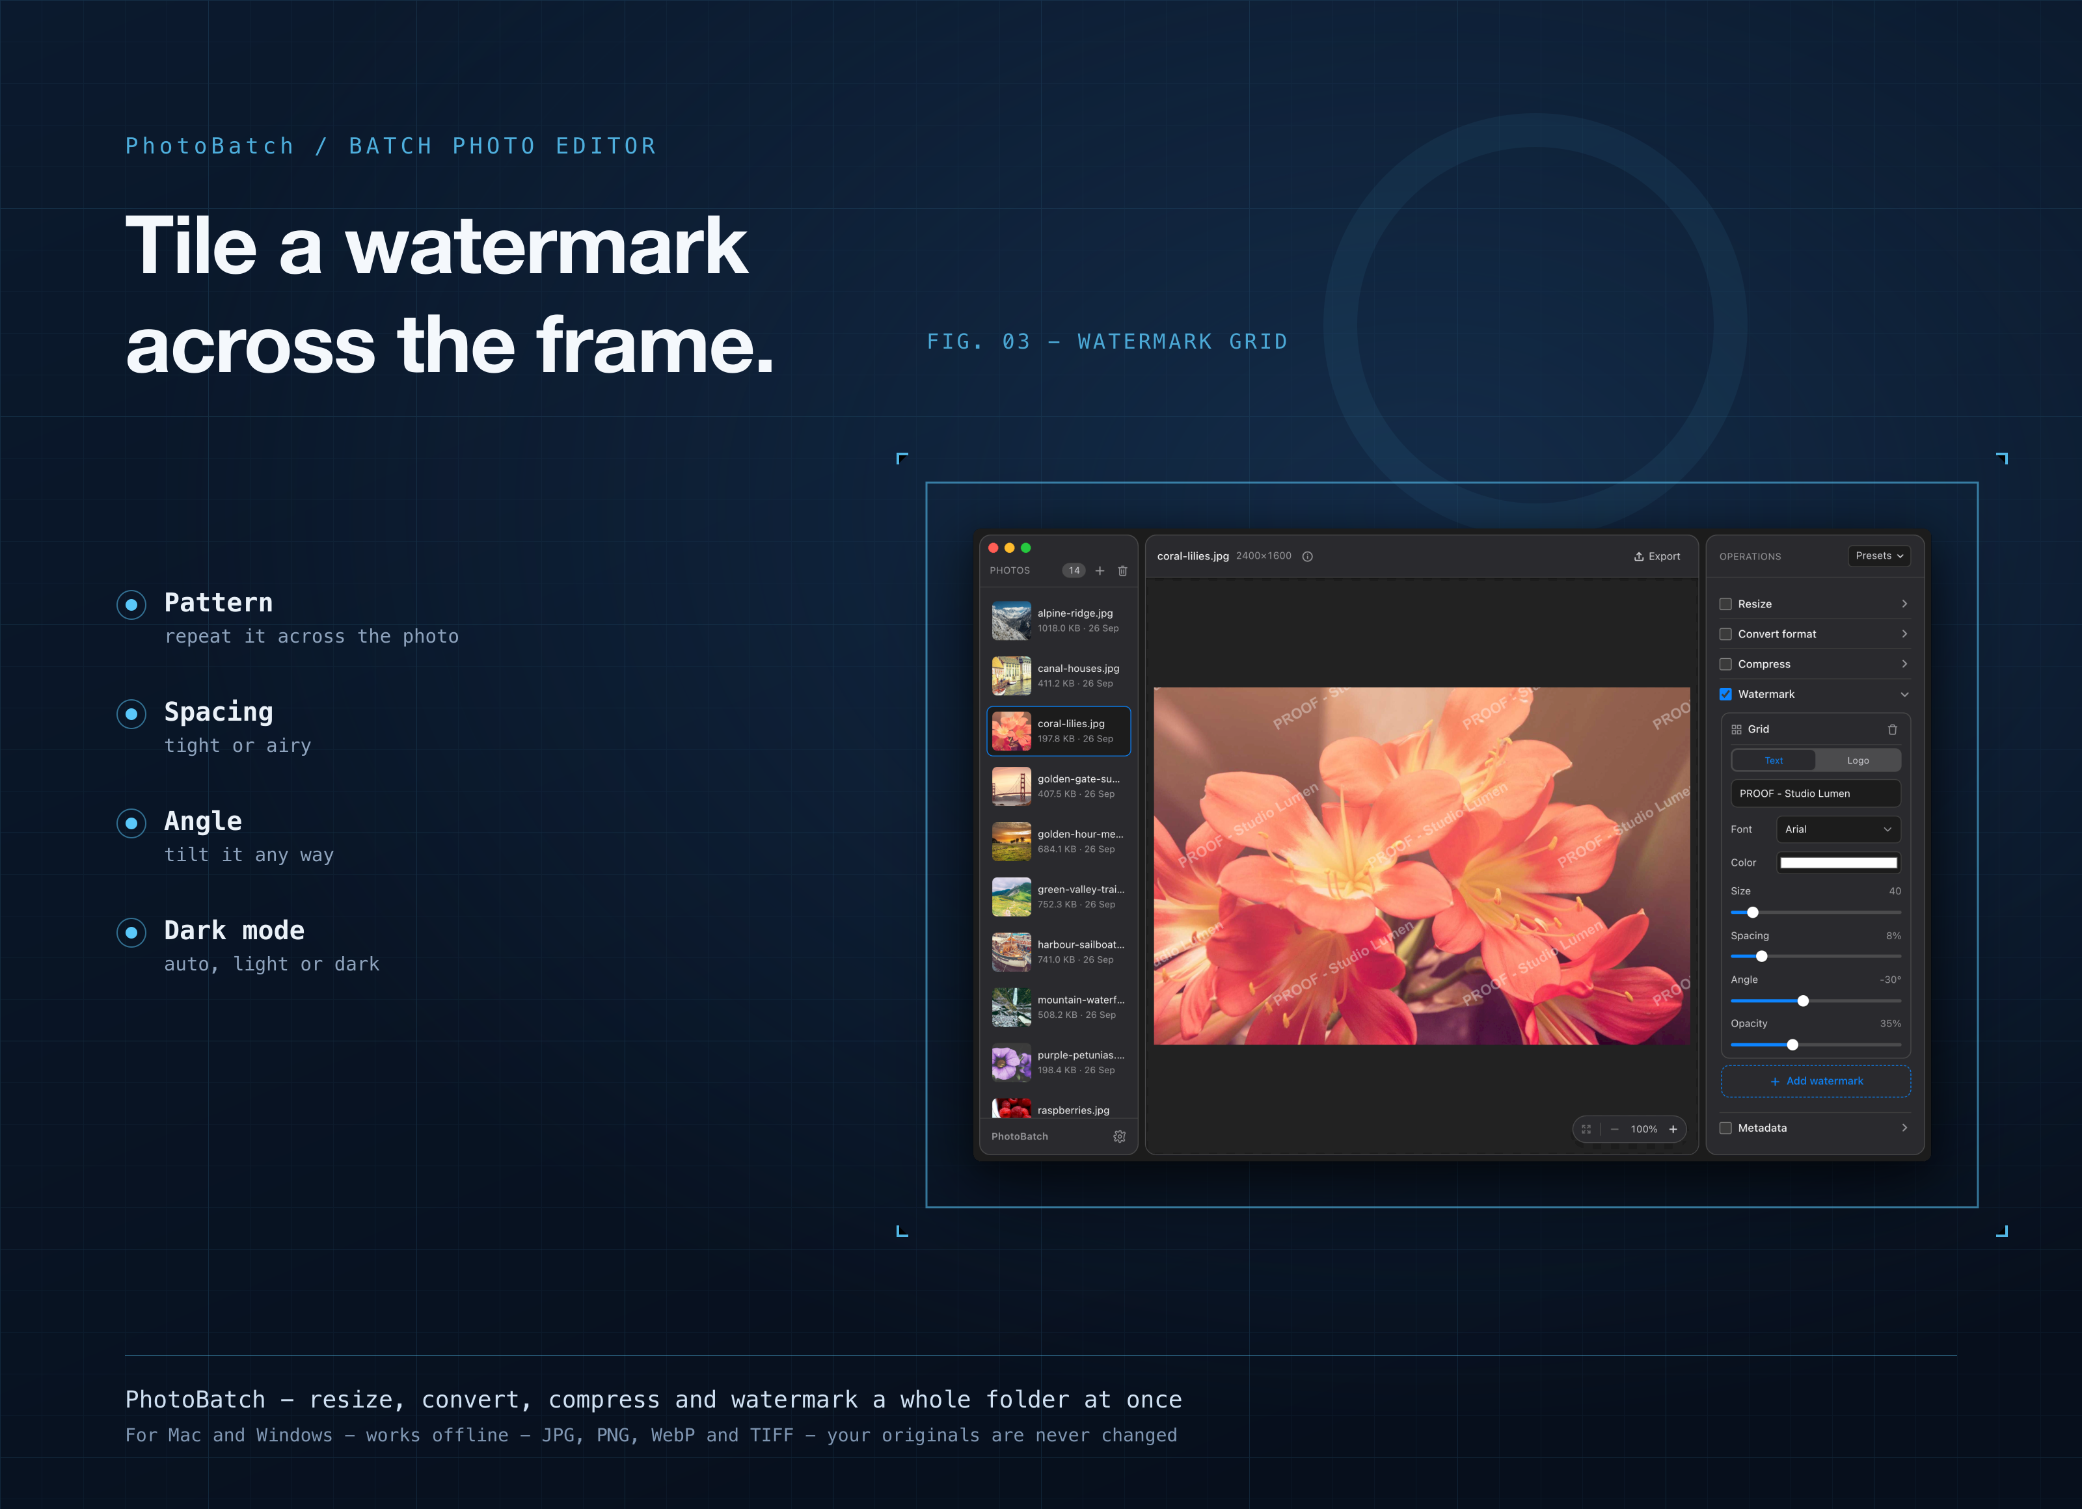Select mountain-waterfall photo in the list
Screen dimensions: 2082x1509
click(x=1059, y=1007)
